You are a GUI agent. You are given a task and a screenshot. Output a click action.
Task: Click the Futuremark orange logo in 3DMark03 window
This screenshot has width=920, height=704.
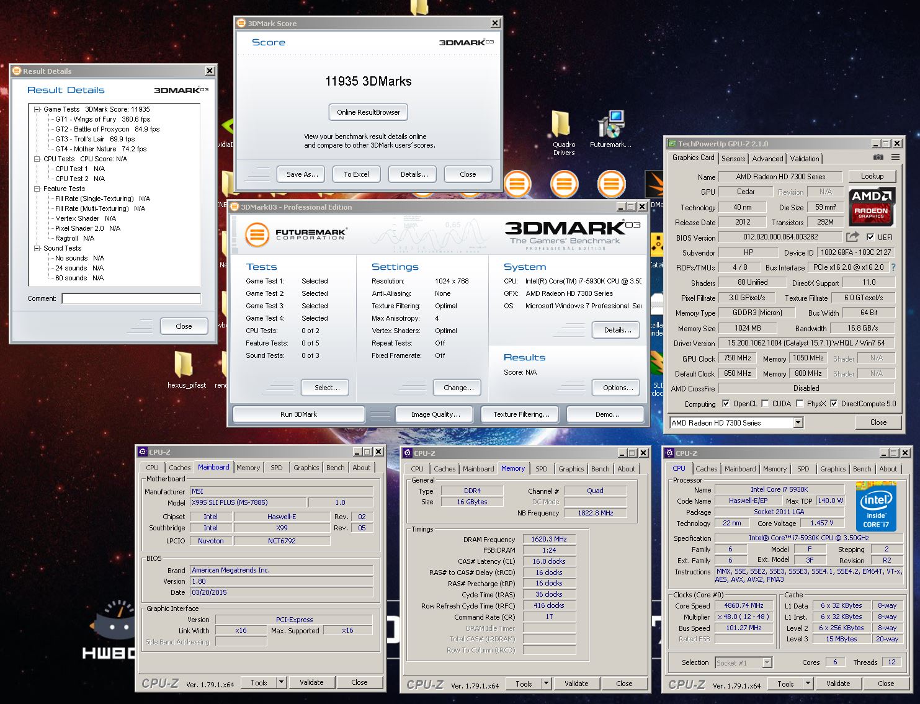pyautogui.click(x=257, y=234)
